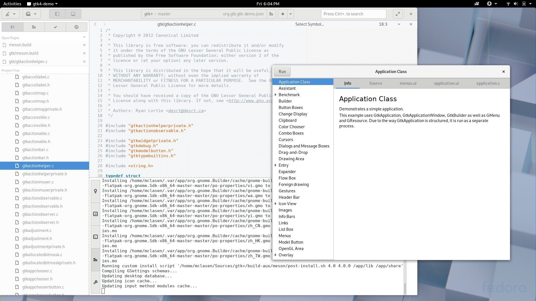Switch to the application.ui tab

coord(446,83)
